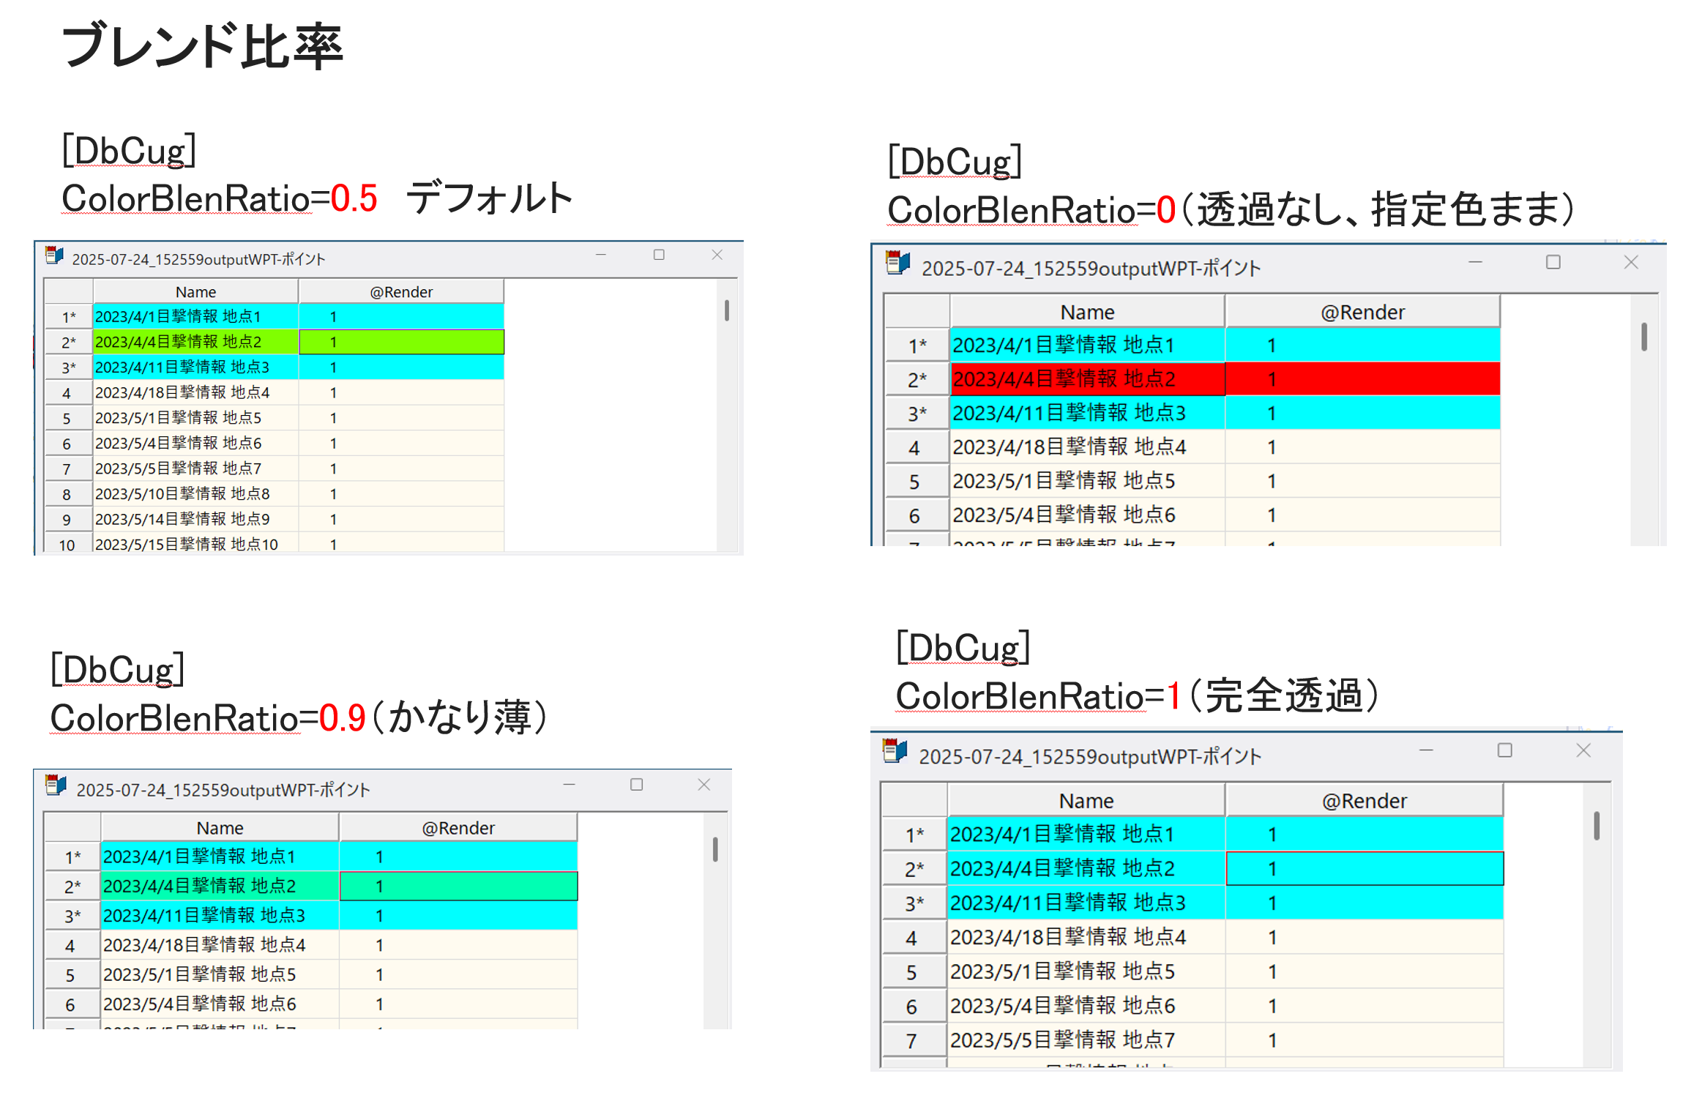
Task: Maximize the ColorBlenRatio=1 window
Action: pos(1505,751)
